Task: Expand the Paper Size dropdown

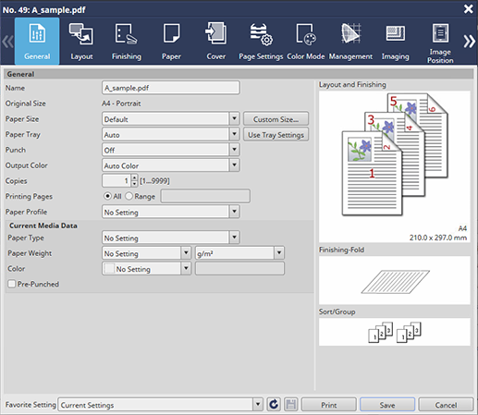Action: (x=234, y=118)
